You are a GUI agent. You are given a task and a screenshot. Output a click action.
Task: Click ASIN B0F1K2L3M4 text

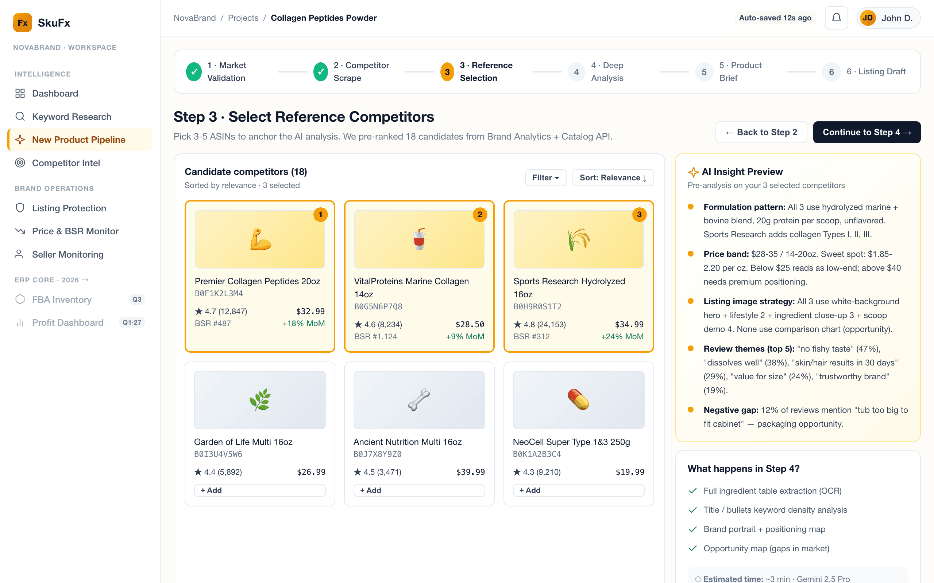click(x=219, y=293)
